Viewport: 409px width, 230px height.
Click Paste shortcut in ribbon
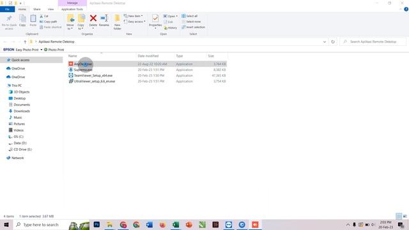pos(50,27)
